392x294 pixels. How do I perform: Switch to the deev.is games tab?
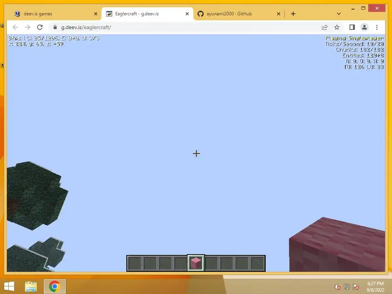[x=56, y=14]
